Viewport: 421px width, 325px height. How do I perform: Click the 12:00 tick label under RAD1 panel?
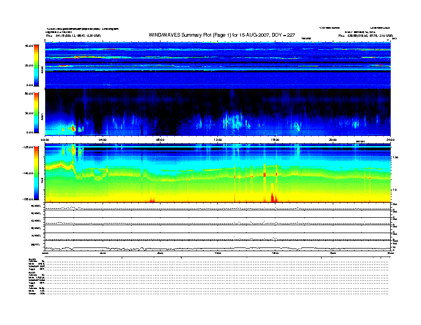pyautogui.click(x=218, y=140)
